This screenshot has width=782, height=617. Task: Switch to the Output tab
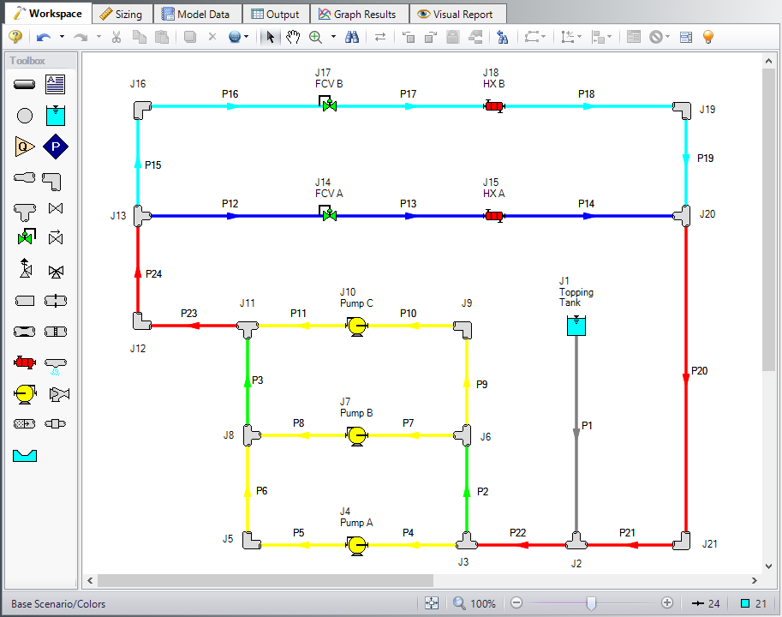pyautogui.click(x=276, y=14)
